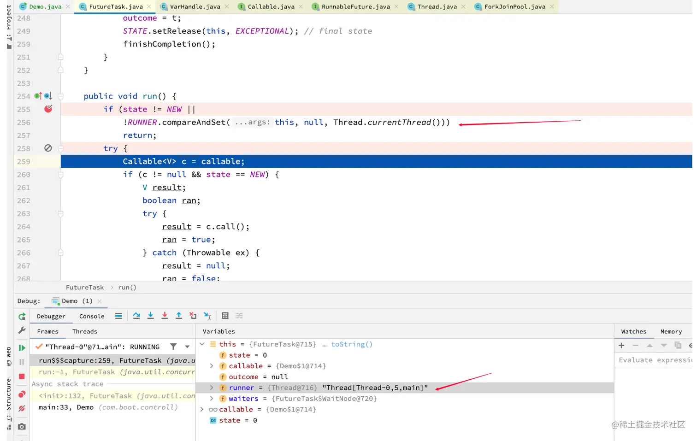Image resolution: width=697 pixels, height=441 pixels.
Task: Add a new watch expression
Action: [621, 345]
